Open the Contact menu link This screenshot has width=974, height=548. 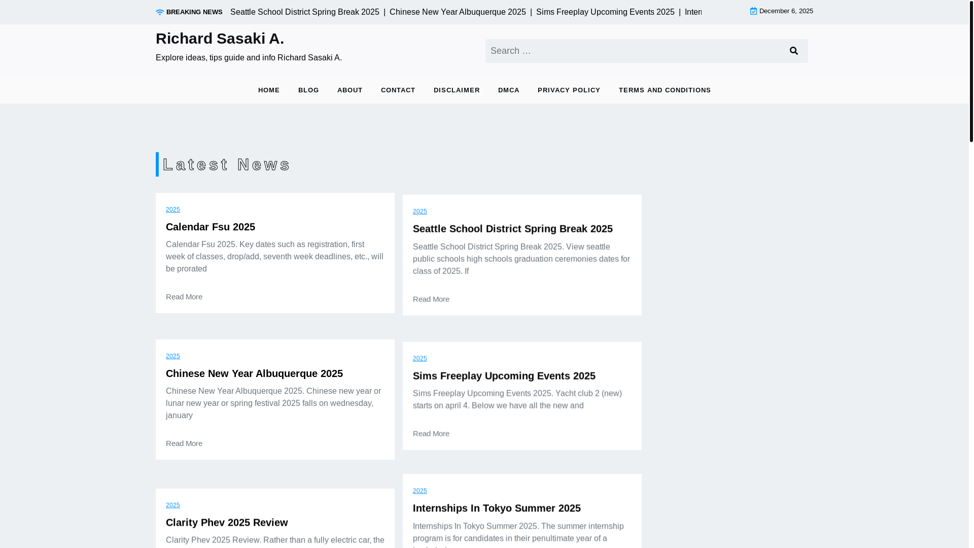click(x=398, y=90)
